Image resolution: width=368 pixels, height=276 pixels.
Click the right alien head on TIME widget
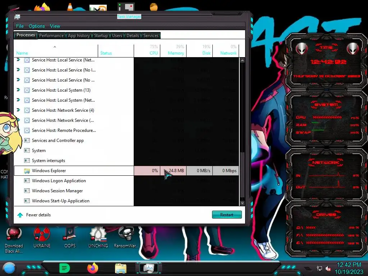pyautogui.click(x=353, y=49)
